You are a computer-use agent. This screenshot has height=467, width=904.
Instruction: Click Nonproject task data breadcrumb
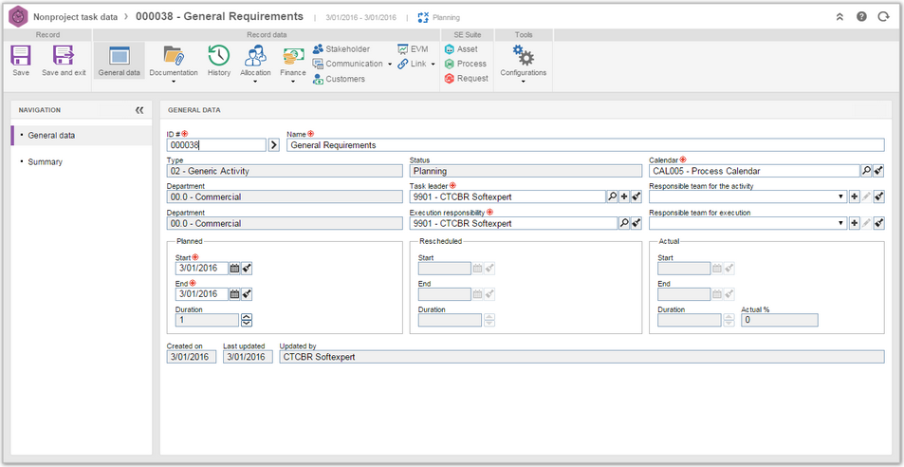(76, 17)
